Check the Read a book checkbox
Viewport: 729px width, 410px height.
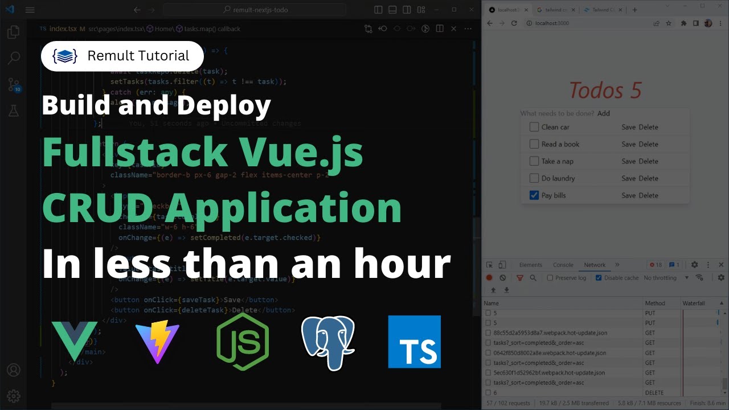[534, 144]
